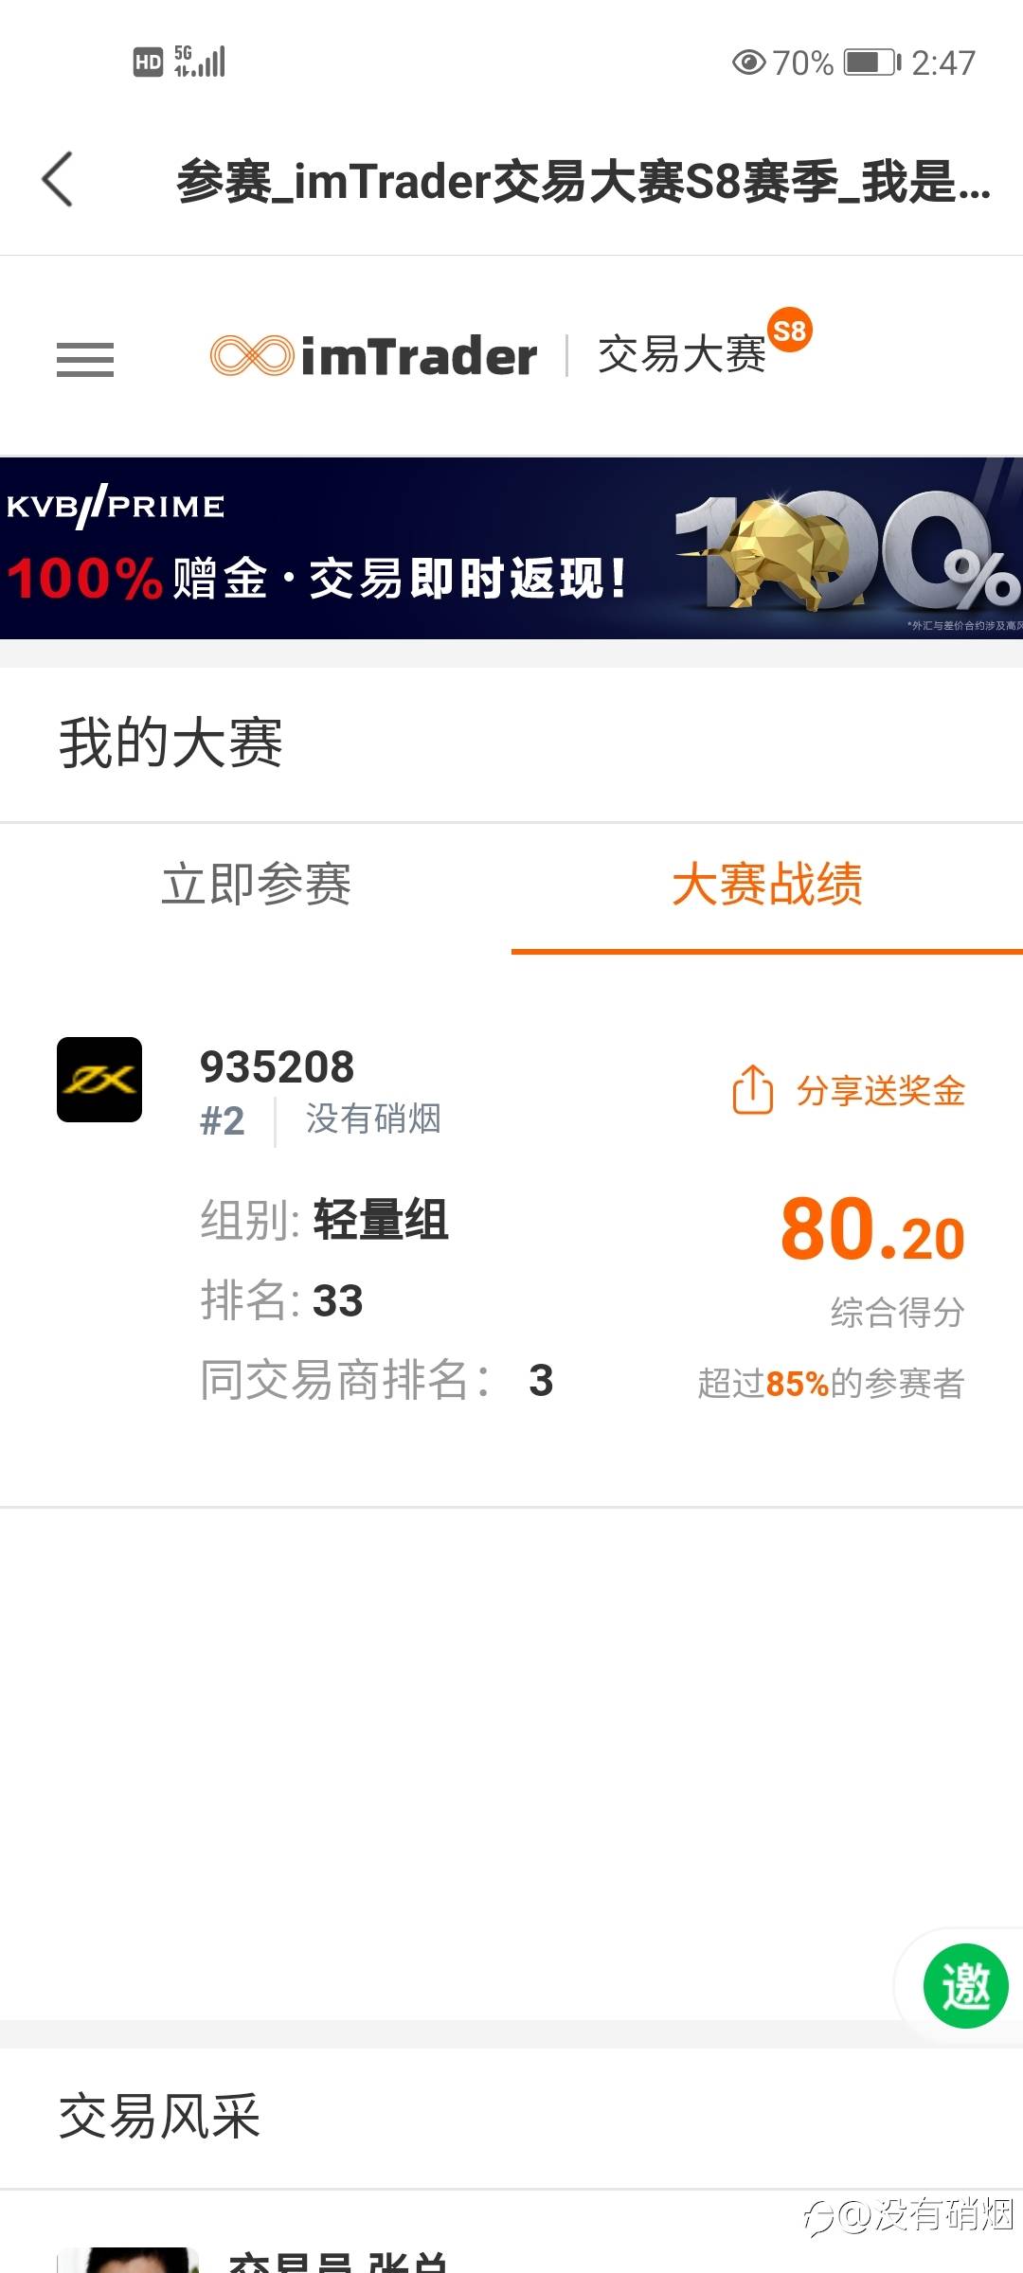Switch to the 立即参赛 tab
Viewport: 1023px width, 2273px height.
point(256,885)
